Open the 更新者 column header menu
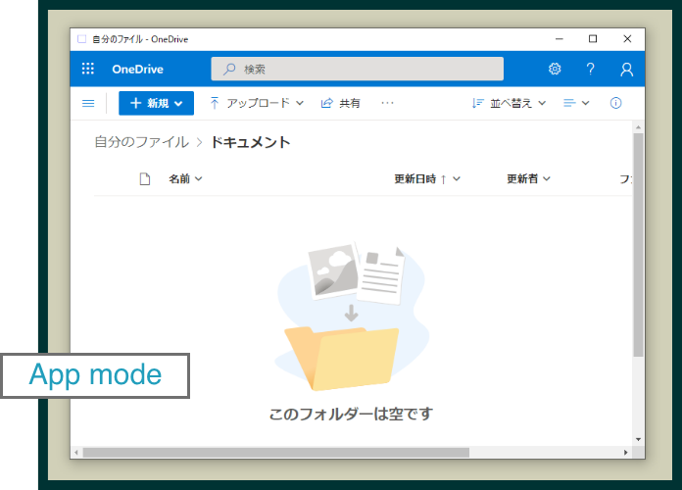682x490 pixels. pyautogui.click(x=527, y=178)
